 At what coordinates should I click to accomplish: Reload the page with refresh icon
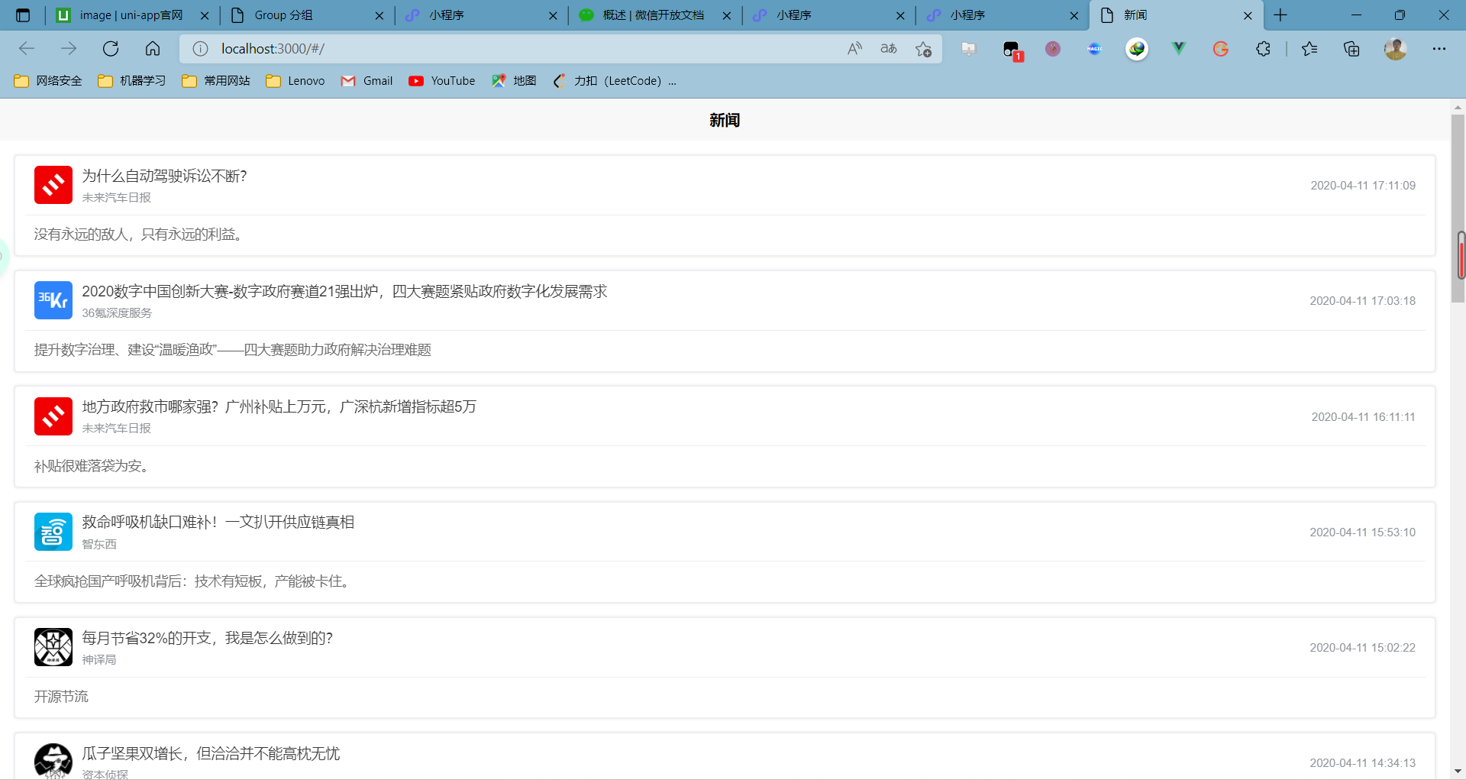click(x=111, y=49)
